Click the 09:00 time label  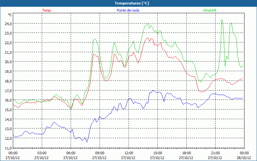tap(100, 153)
